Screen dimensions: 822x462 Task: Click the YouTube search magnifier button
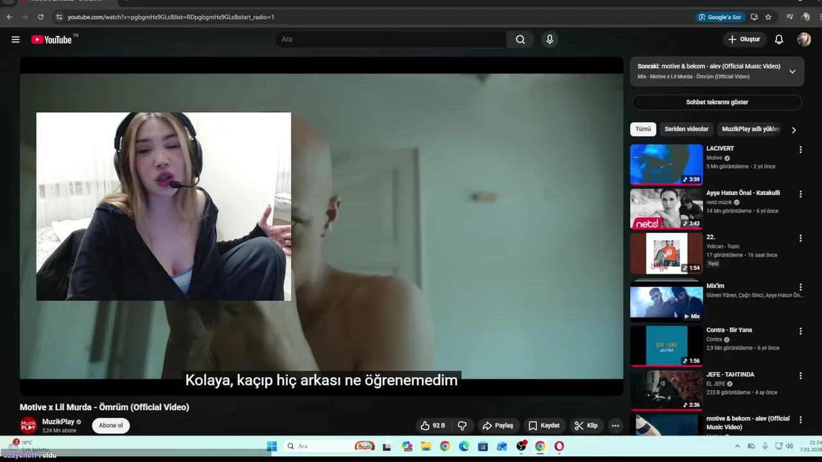tap(520, 40)
